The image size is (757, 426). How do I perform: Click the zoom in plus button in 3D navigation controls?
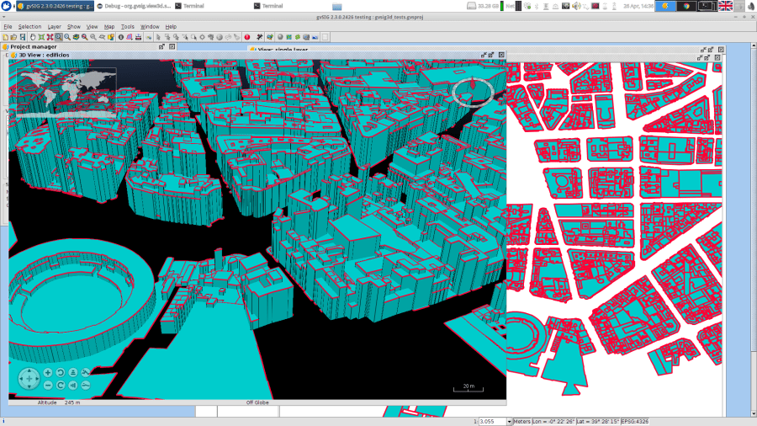[48, 372]
